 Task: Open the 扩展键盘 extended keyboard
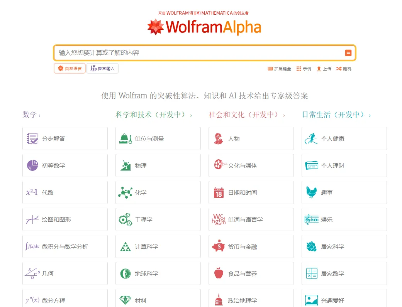click(279, 69)
